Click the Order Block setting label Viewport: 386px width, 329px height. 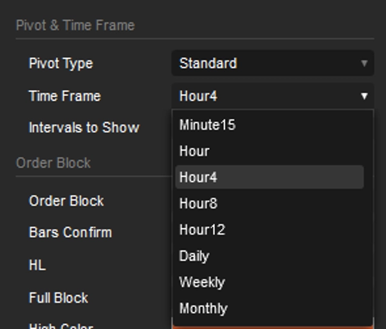point(66,201)
